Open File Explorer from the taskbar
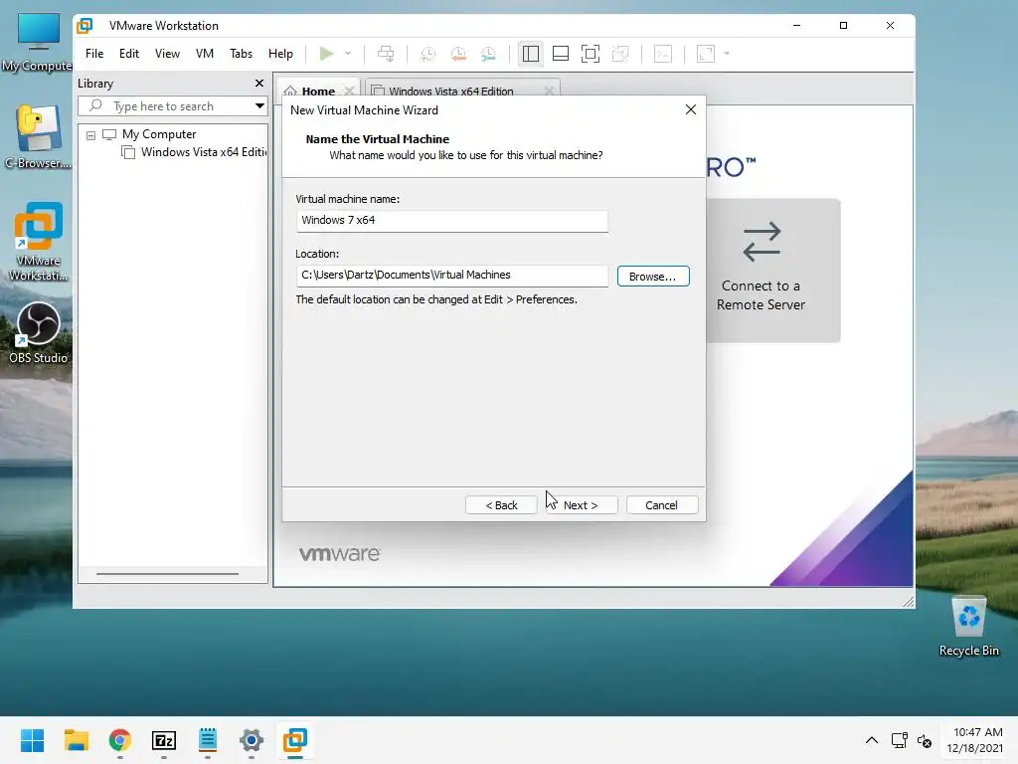Image resolution: width=1018 pixels, height=764 pixels. click(x=76, y=740)
